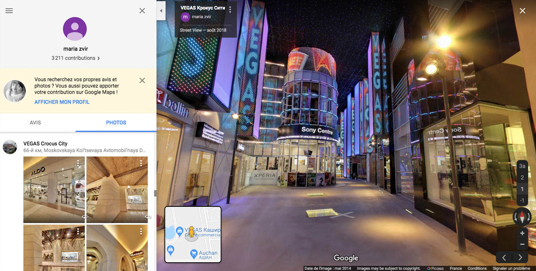Image resolution: width=536 pixels, height=271 pixels.
Task: Select the PHOTOS tab
Action: tap(116, 122)
